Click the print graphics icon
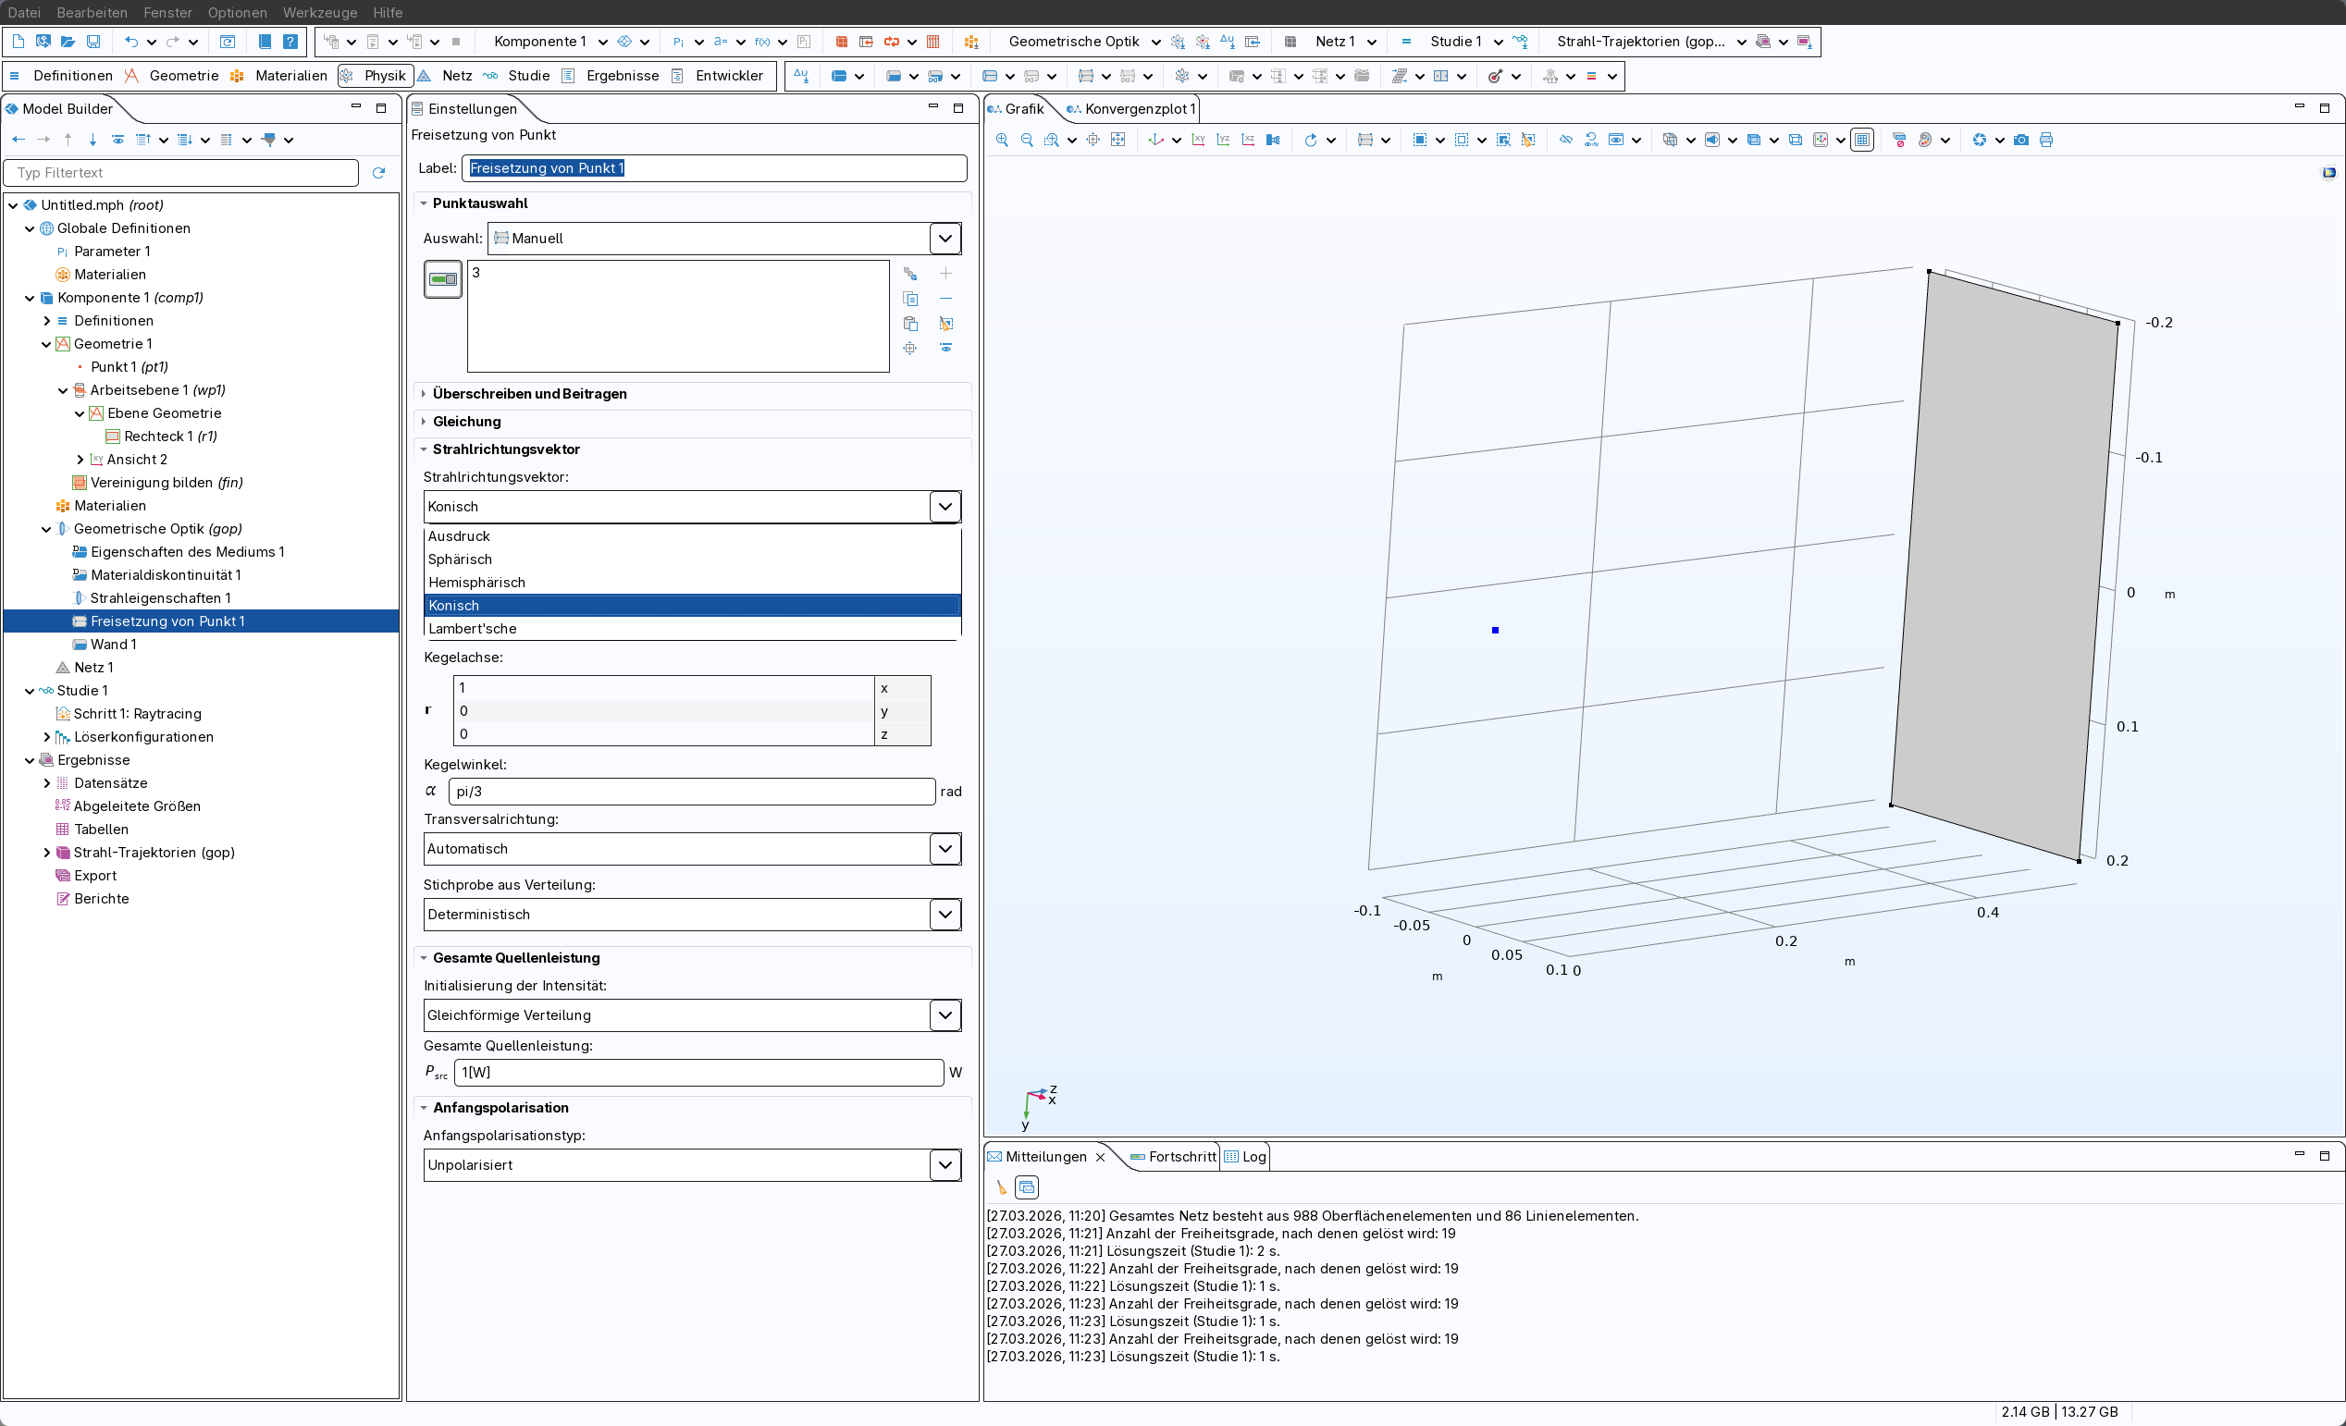This screenshot has height=1426, width=2346. [x=2046, y=140]
